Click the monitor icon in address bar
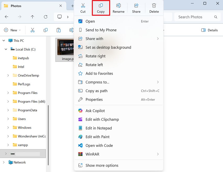The height and width of the screenshot is (172, 223). tap(60, 17)
